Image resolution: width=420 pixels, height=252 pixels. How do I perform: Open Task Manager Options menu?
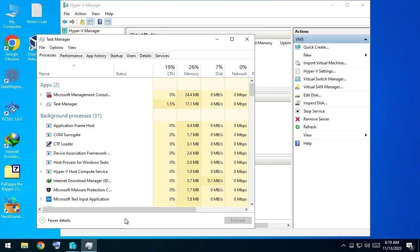(56, 48)
